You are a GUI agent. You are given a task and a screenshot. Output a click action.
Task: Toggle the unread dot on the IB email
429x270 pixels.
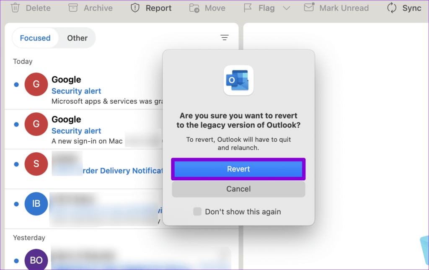tap(16, 204)
